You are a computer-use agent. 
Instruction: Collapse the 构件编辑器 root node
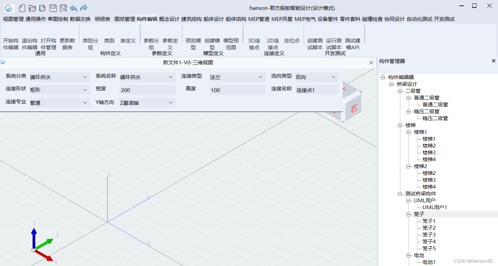(383, 77)
